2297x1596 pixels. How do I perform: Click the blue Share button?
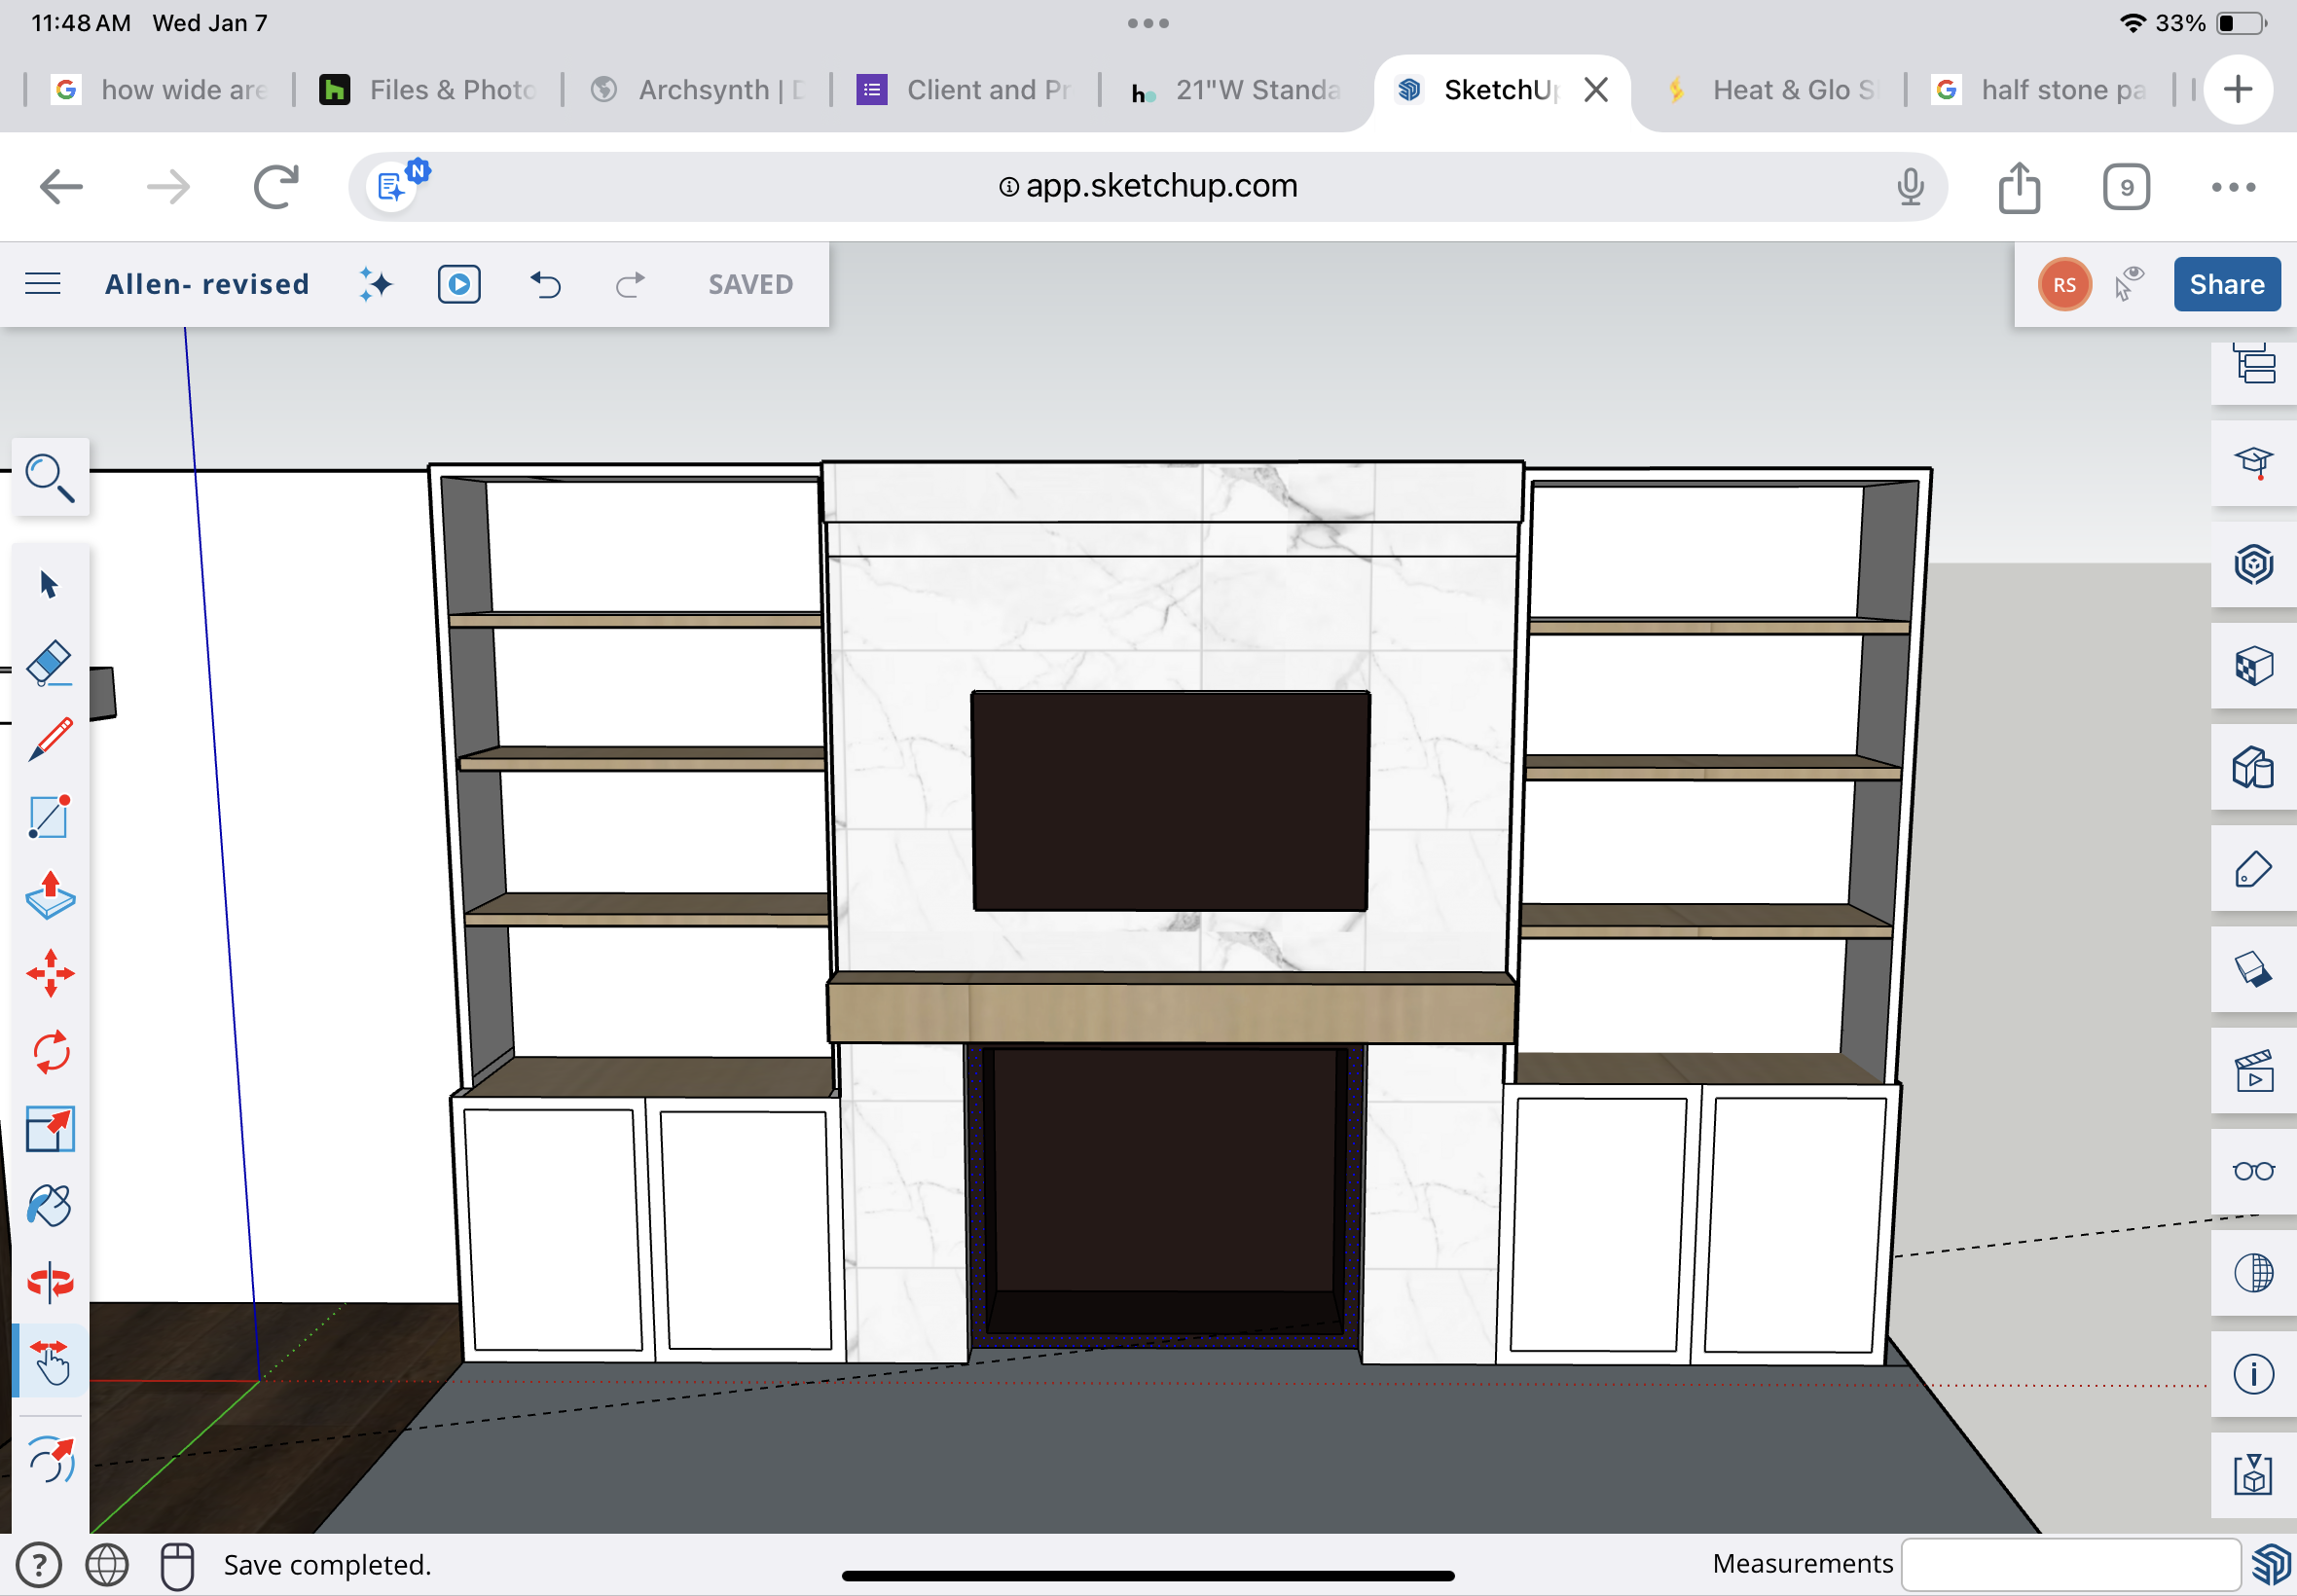[x=2226, y=284]
